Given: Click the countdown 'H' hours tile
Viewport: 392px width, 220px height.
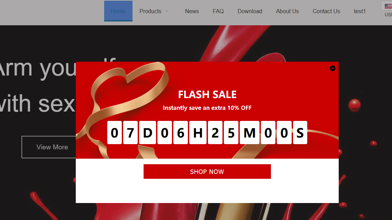Looking at the screenshot, I should click(198, 132).
